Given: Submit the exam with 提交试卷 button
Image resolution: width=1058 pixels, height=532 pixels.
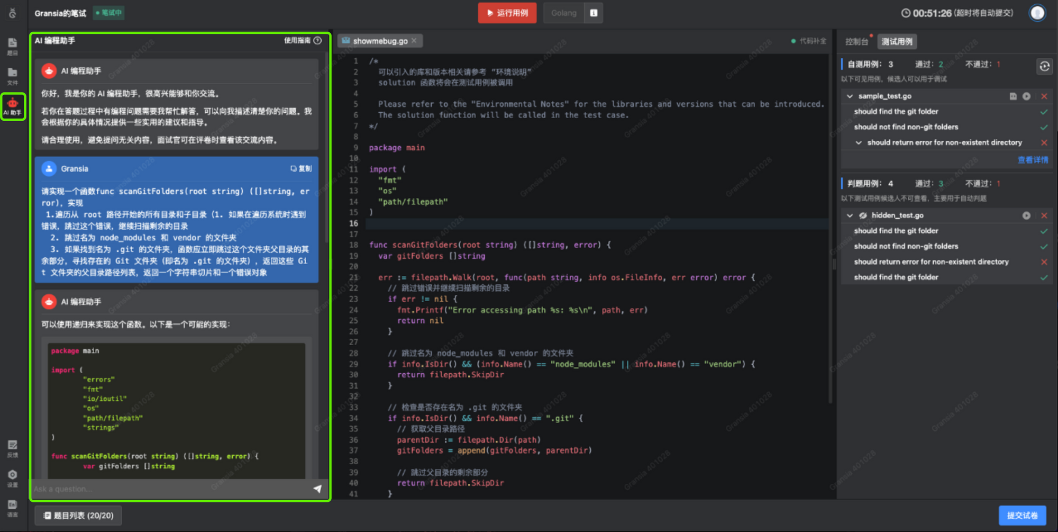Looking at the screenshot, I should pos(1022,515).
